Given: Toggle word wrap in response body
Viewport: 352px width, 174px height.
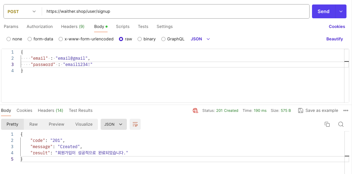Looking at the screenshot, I should tap(135, 124).
